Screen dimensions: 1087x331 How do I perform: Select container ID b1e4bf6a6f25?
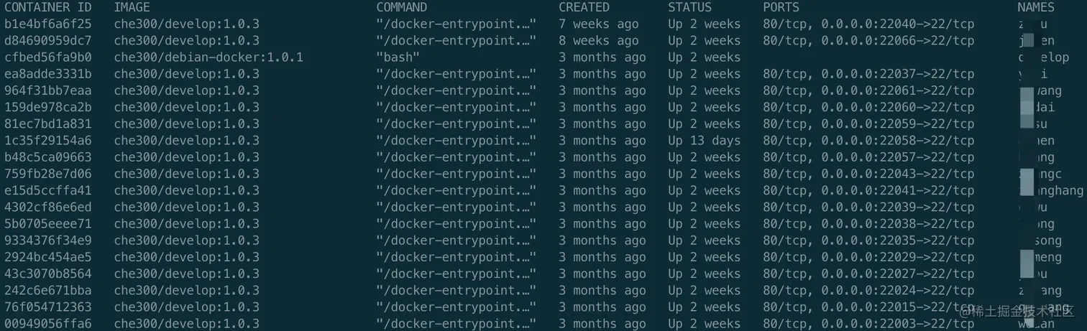(x=48, y=24)
